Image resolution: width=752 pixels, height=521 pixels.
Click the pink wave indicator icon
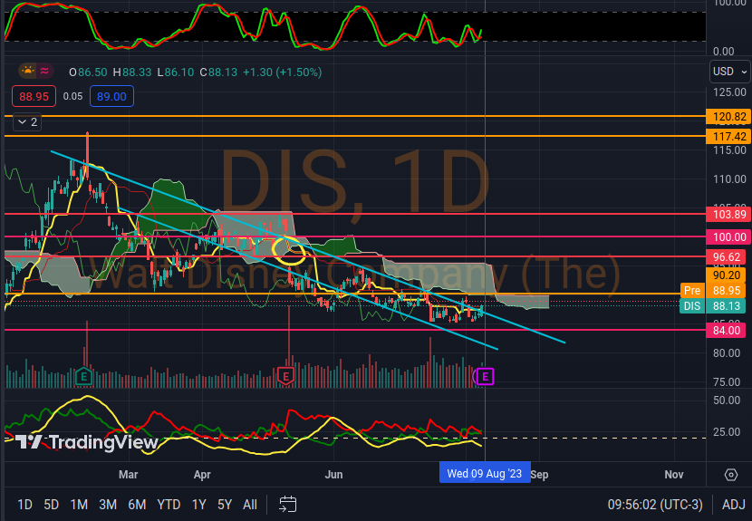pos(44,72)
